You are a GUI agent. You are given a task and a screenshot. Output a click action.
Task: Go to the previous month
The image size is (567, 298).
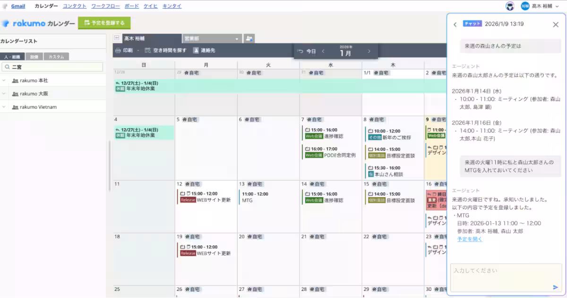[323, 51]
